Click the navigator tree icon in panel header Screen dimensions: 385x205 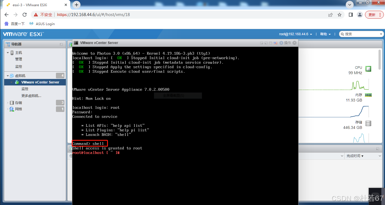tap(8, 44)
